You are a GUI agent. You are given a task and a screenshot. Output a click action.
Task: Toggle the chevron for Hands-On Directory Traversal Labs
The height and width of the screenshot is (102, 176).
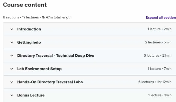12,82
